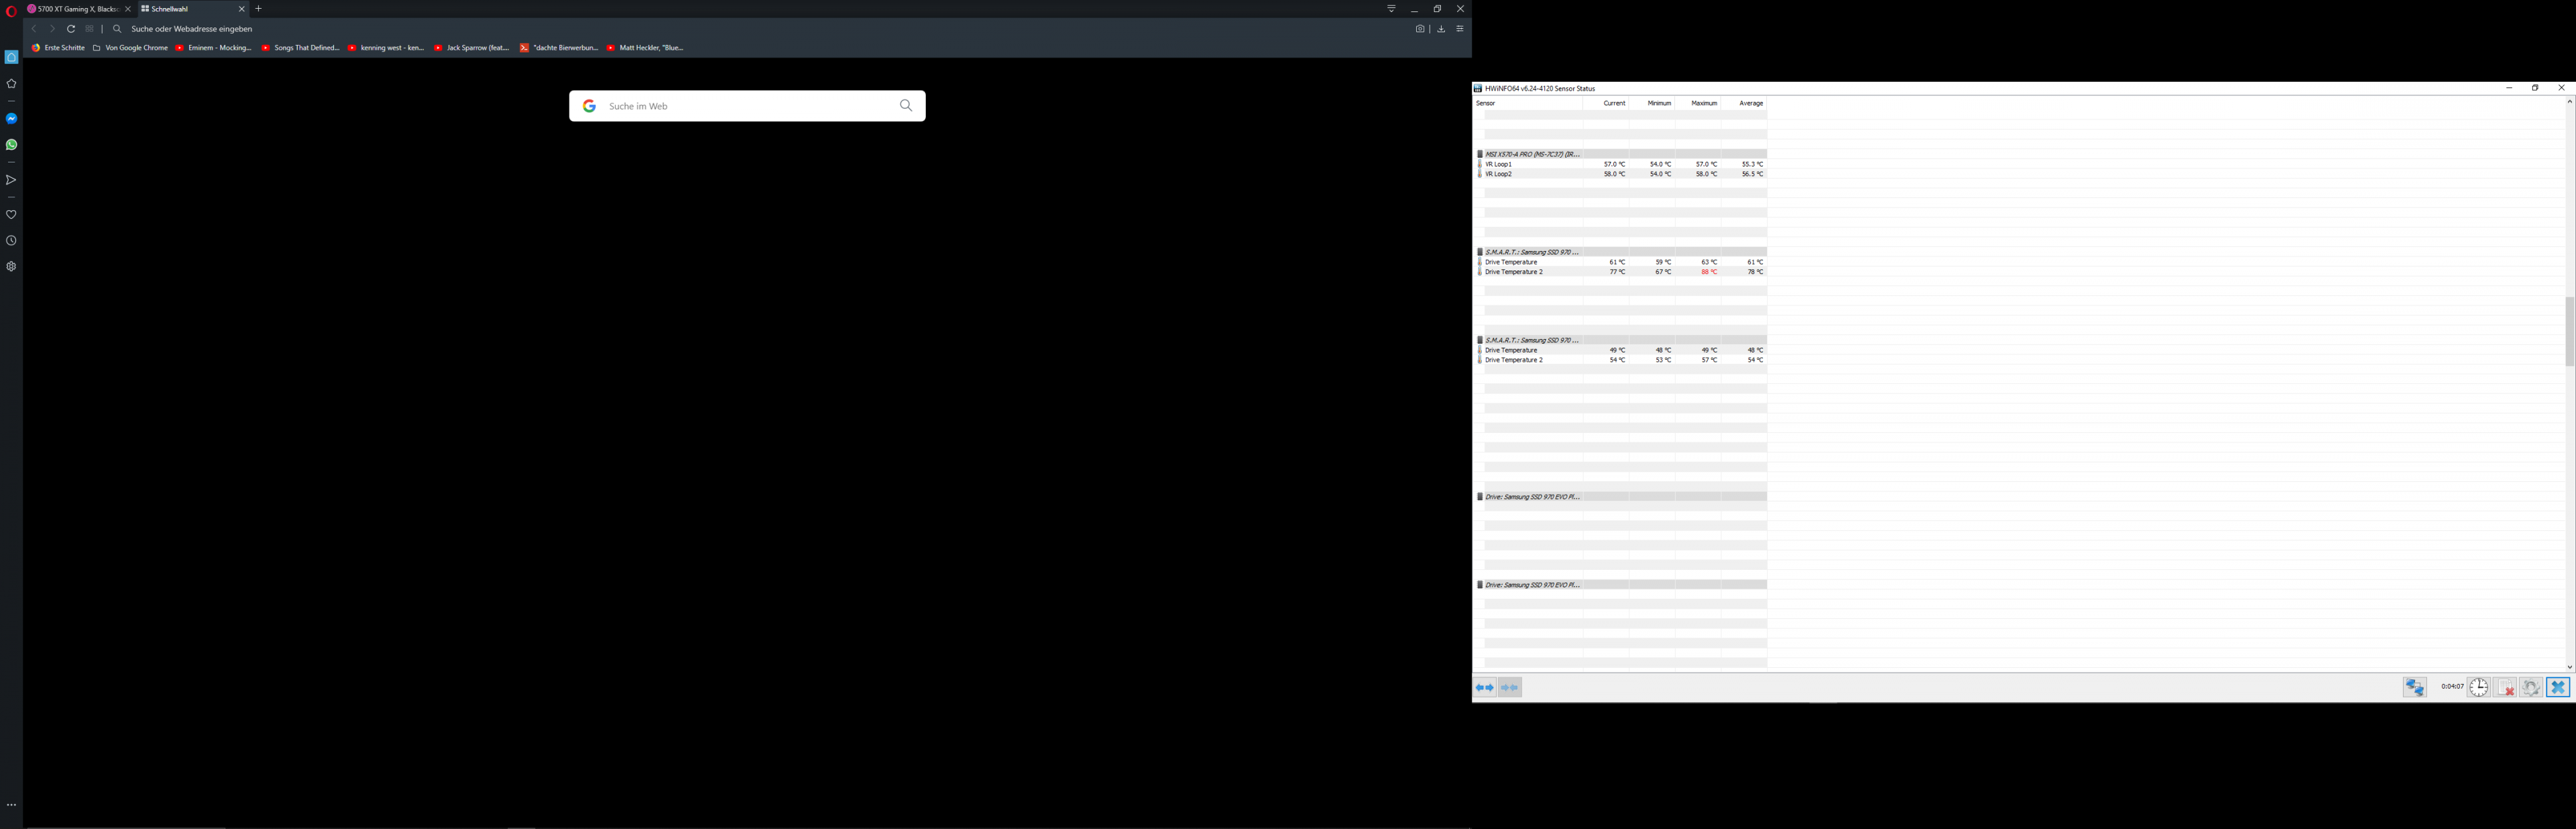Open Von Google Chrome bookmarks folder
Screen dimensions: 2576x829
coord(131,48)
